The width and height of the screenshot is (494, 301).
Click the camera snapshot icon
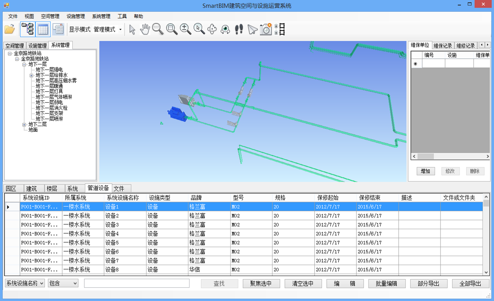click(x=266, y=29)
